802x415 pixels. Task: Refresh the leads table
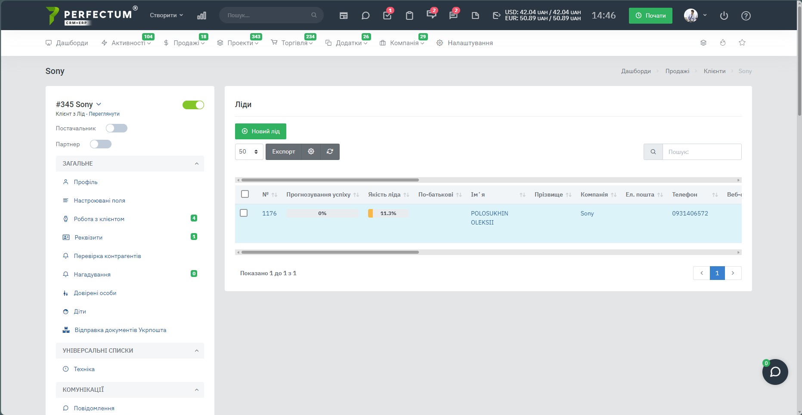click(330, 152)
